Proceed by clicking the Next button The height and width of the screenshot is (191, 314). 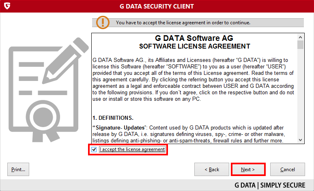pos(248,170)
